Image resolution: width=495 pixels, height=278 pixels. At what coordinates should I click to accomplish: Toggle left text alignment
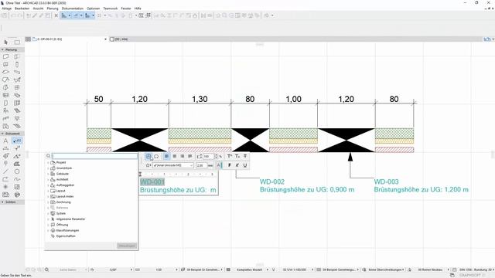point(166,156)
